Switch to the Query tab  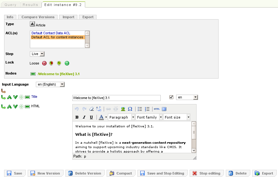10,5
